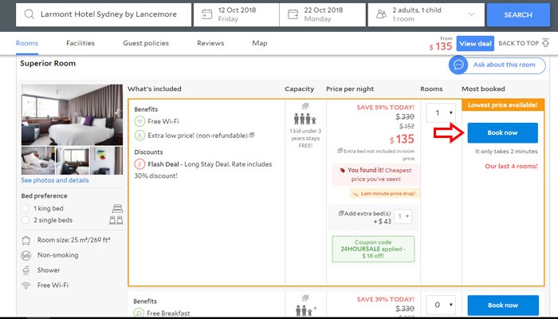The image size is (558, 319).
Task: Select the 1 king bed option
Action: [26, 208]
